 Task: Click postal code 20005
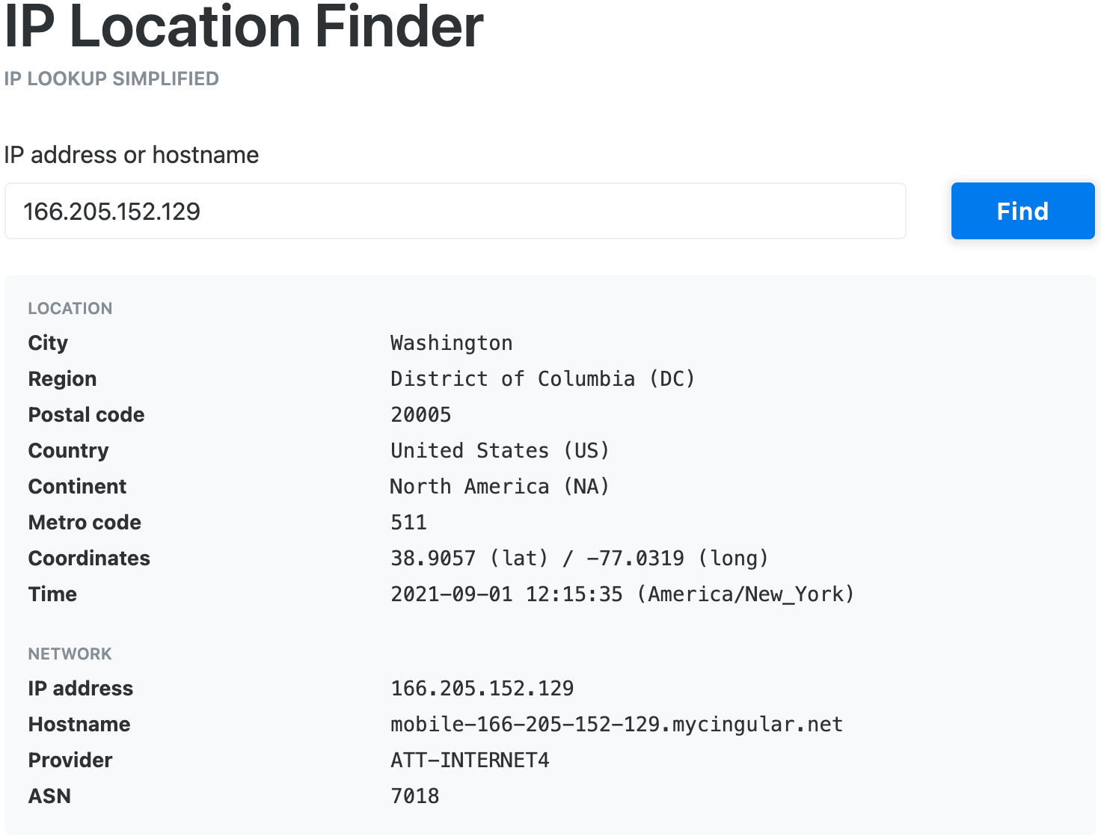[x=421, y=414]
